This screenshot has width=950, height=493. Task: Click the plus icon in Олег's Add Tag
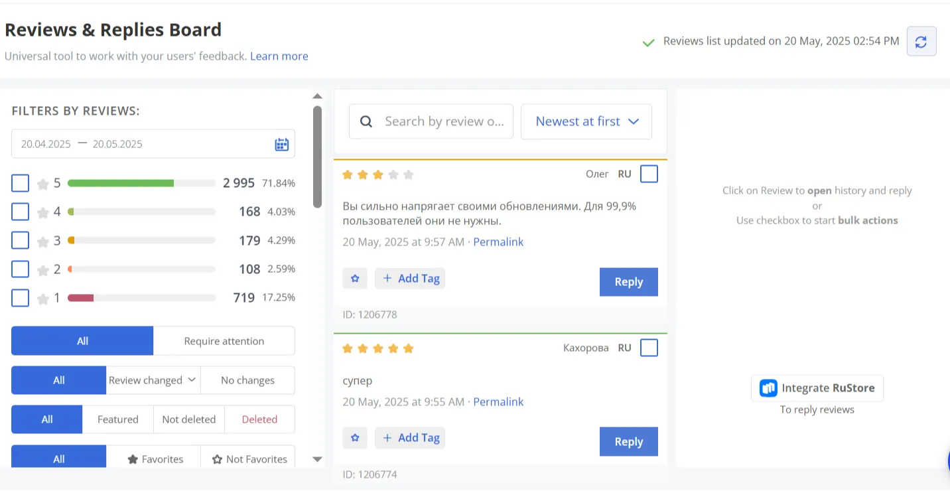(387, 278)
